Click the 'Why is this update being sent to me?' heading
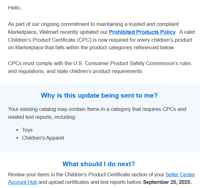The height and width of the screenshot is (188, 200). (99, 95)
